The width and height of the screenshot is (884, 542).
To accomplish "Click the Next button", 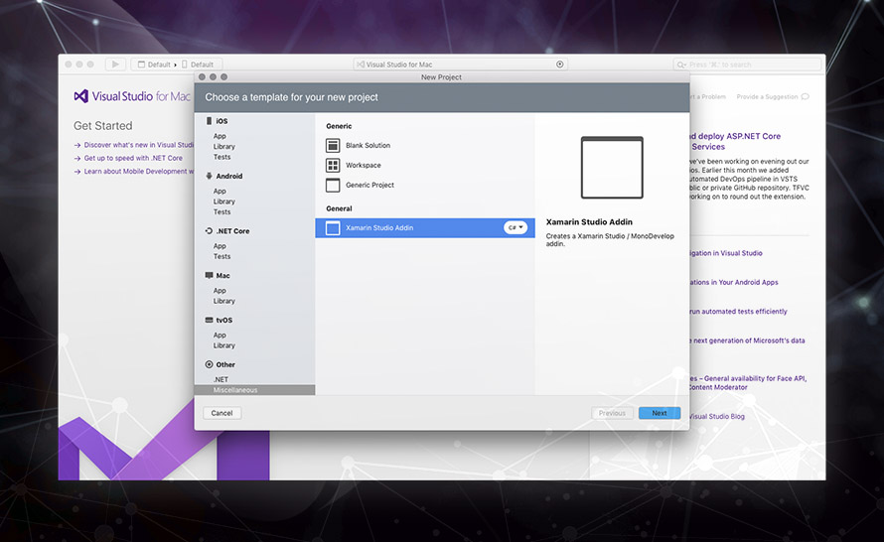I will [x=660, y=413].
